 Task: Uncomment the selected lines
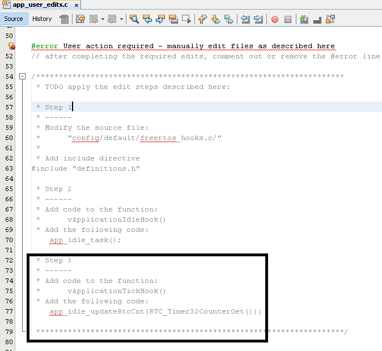[x=317, y=19]
